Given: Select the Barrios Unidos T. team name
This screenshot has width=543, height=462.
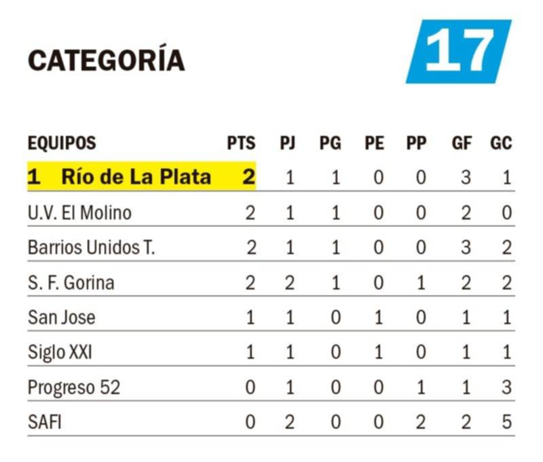Looking at the screenshot, I should [x=92, y=247].
